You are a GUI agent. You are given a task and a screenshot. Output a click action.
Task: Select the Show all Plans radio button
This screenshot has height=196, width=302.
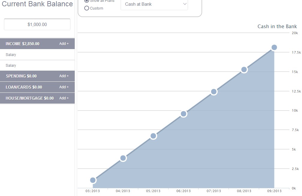(x=87, y=1)
